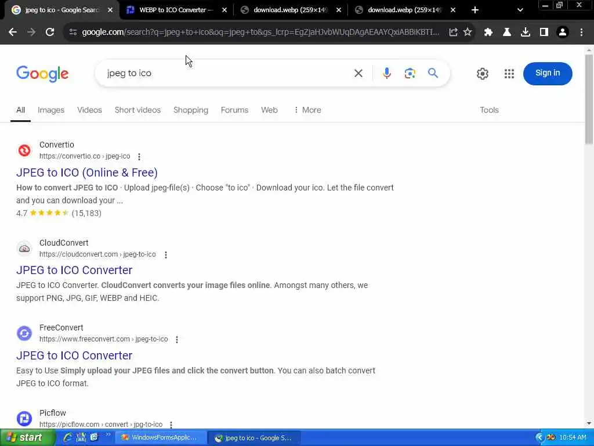Image resolution: width=594 pixels, height=446 pixels.
Task: Reload the page with the refresh icon
Action: tap(50, 33)
